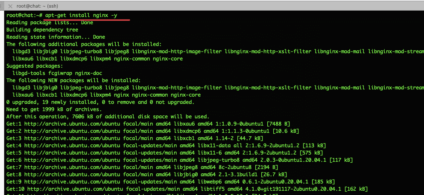The image size is (424, 195).
Task: Click the 'After this operation, 7606 kB' line
Action: click(108, 117)
